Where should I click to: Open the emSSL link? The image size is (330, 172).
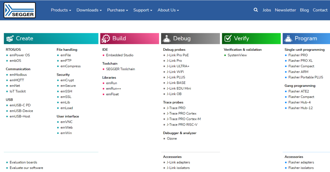click(x=66, y=97)
